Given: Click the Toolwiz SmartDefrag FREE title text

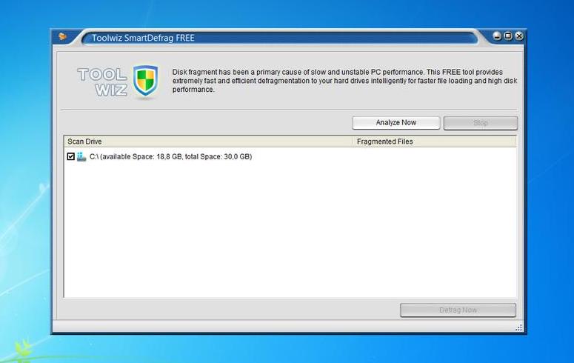Looking at the screenshot, I should tap(143, 38).
